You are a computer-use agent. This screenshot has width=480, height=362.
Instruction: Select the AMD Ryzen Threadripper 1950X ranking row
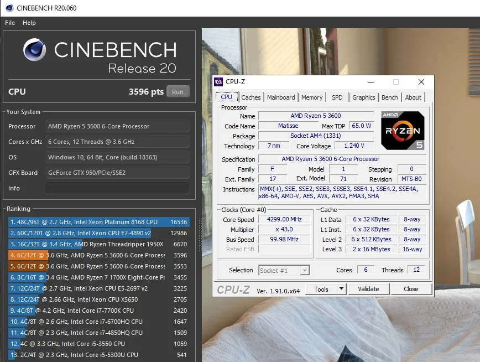[x=99, y=244]
